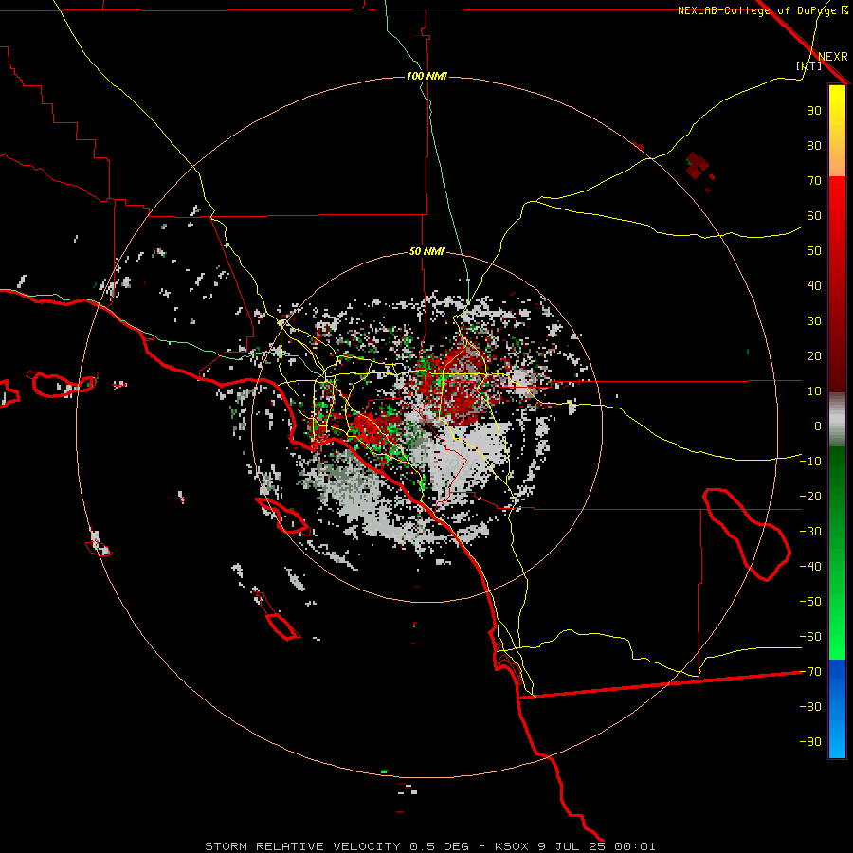The image size is (853, 853).
Task: Click the -30 value on velocity scale
Action: tap(810, 532)
